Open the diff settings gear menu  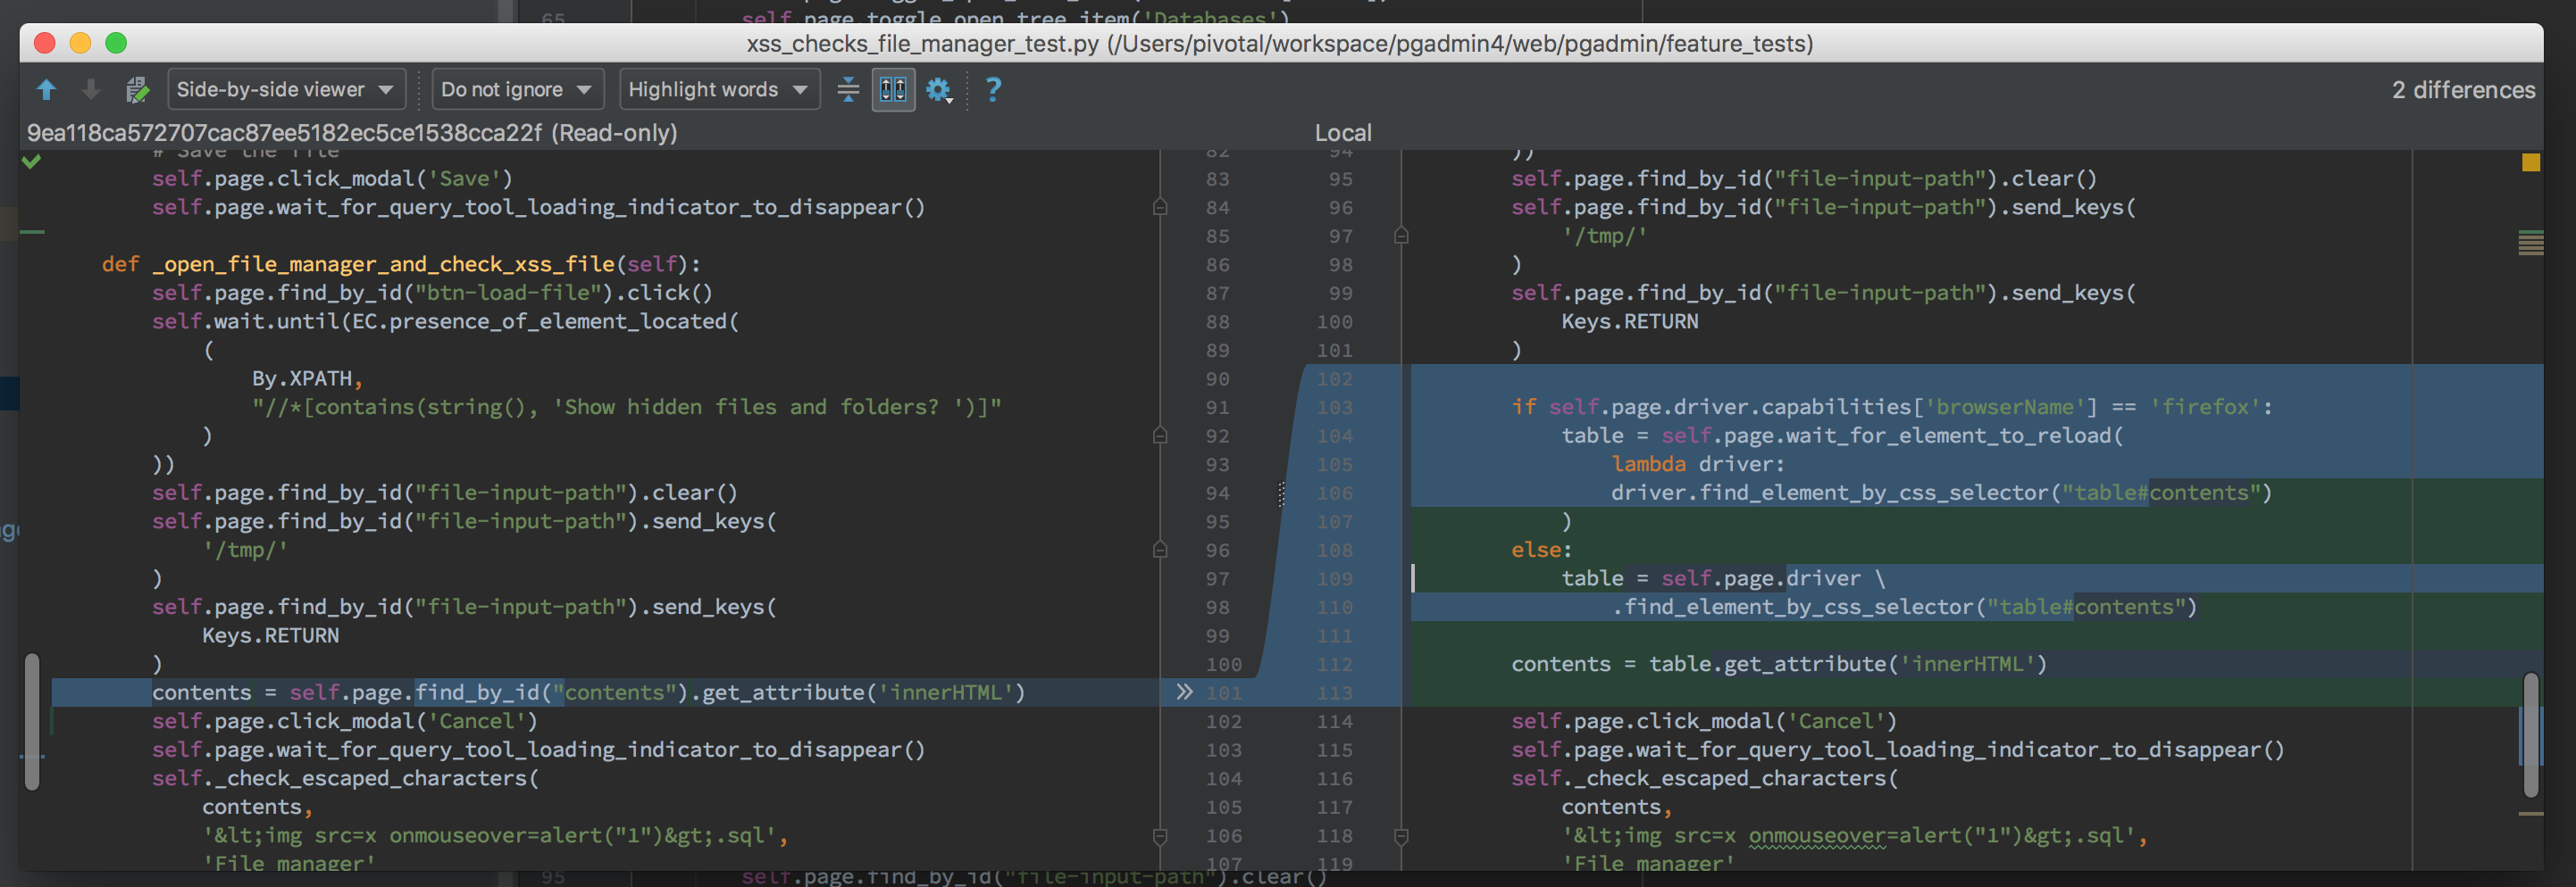click(x=938, y=90)
